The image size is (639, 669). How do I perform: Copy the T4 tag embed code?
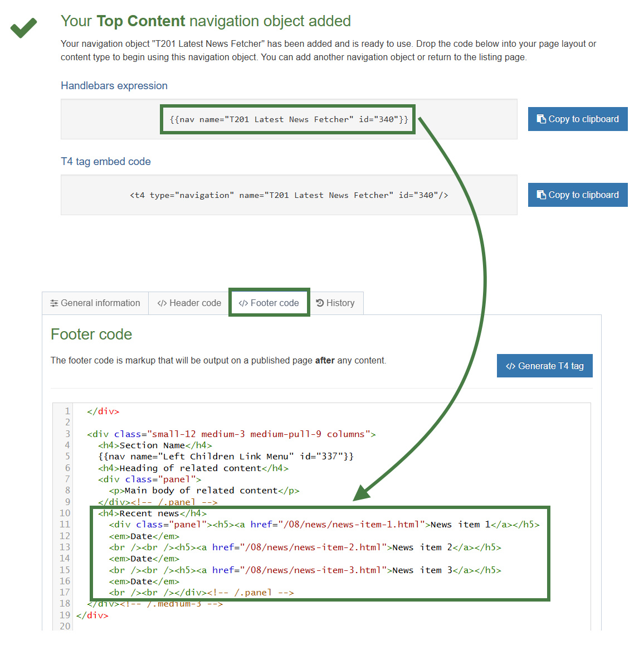point(577,195)
